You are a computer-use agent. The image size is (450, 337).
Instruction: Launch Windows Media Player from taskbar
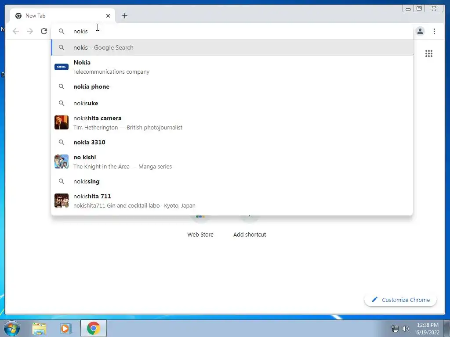[65, 329]
